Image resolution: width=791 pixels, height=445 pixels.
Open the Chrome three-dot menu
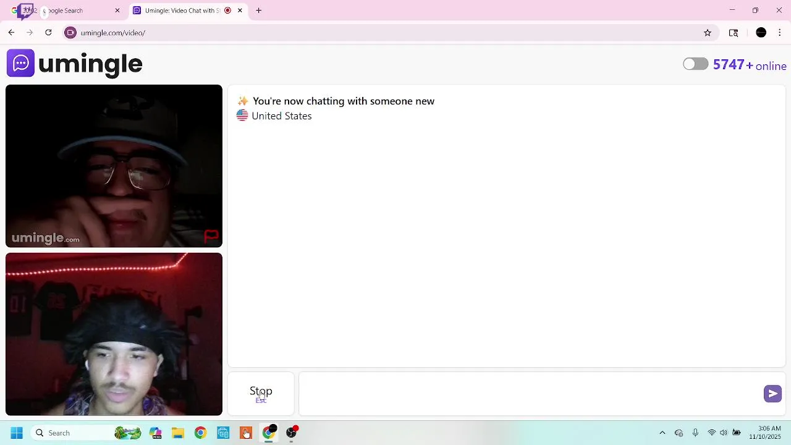pyautogui.click(x=780, y=33)
